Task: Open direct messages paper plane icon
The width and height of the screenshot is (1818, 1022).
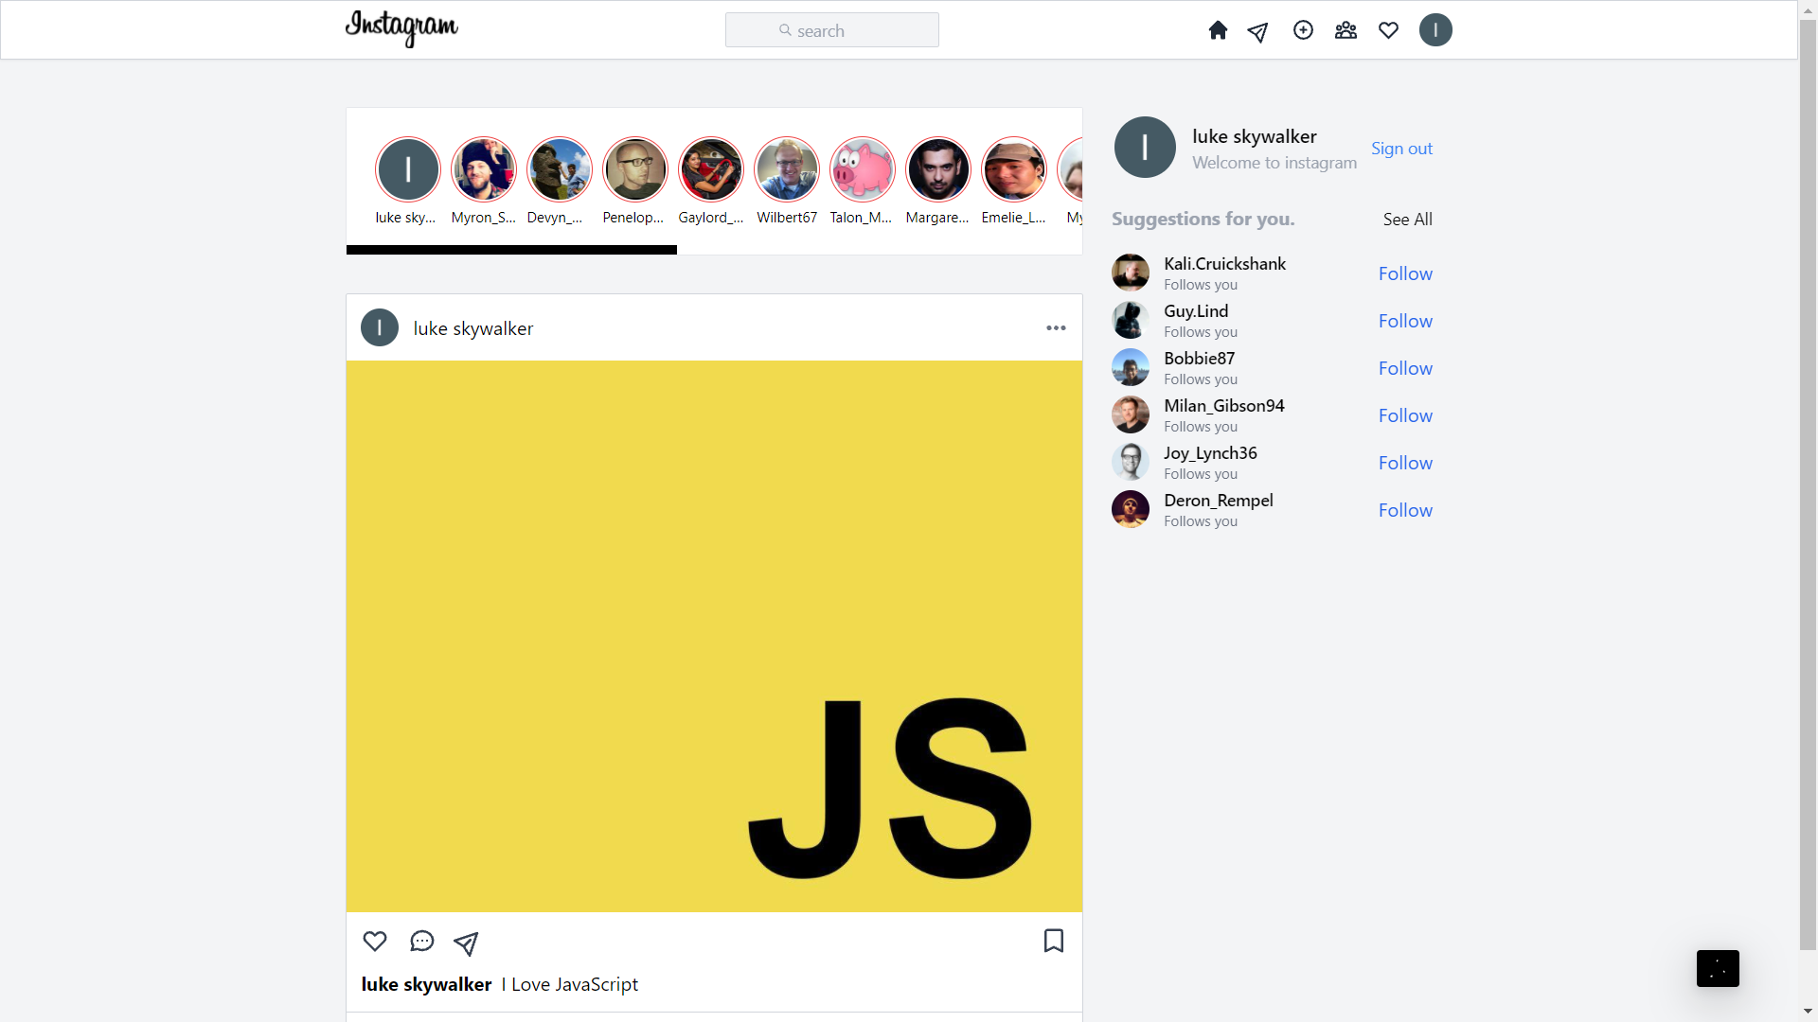Action: tap(1257, 32)
